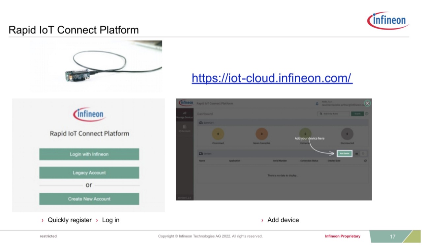The width and height of the screenshot is (423, 245).
Task: Open the iot-cloud.infineon.com link
Action: [x=272, y=78]
